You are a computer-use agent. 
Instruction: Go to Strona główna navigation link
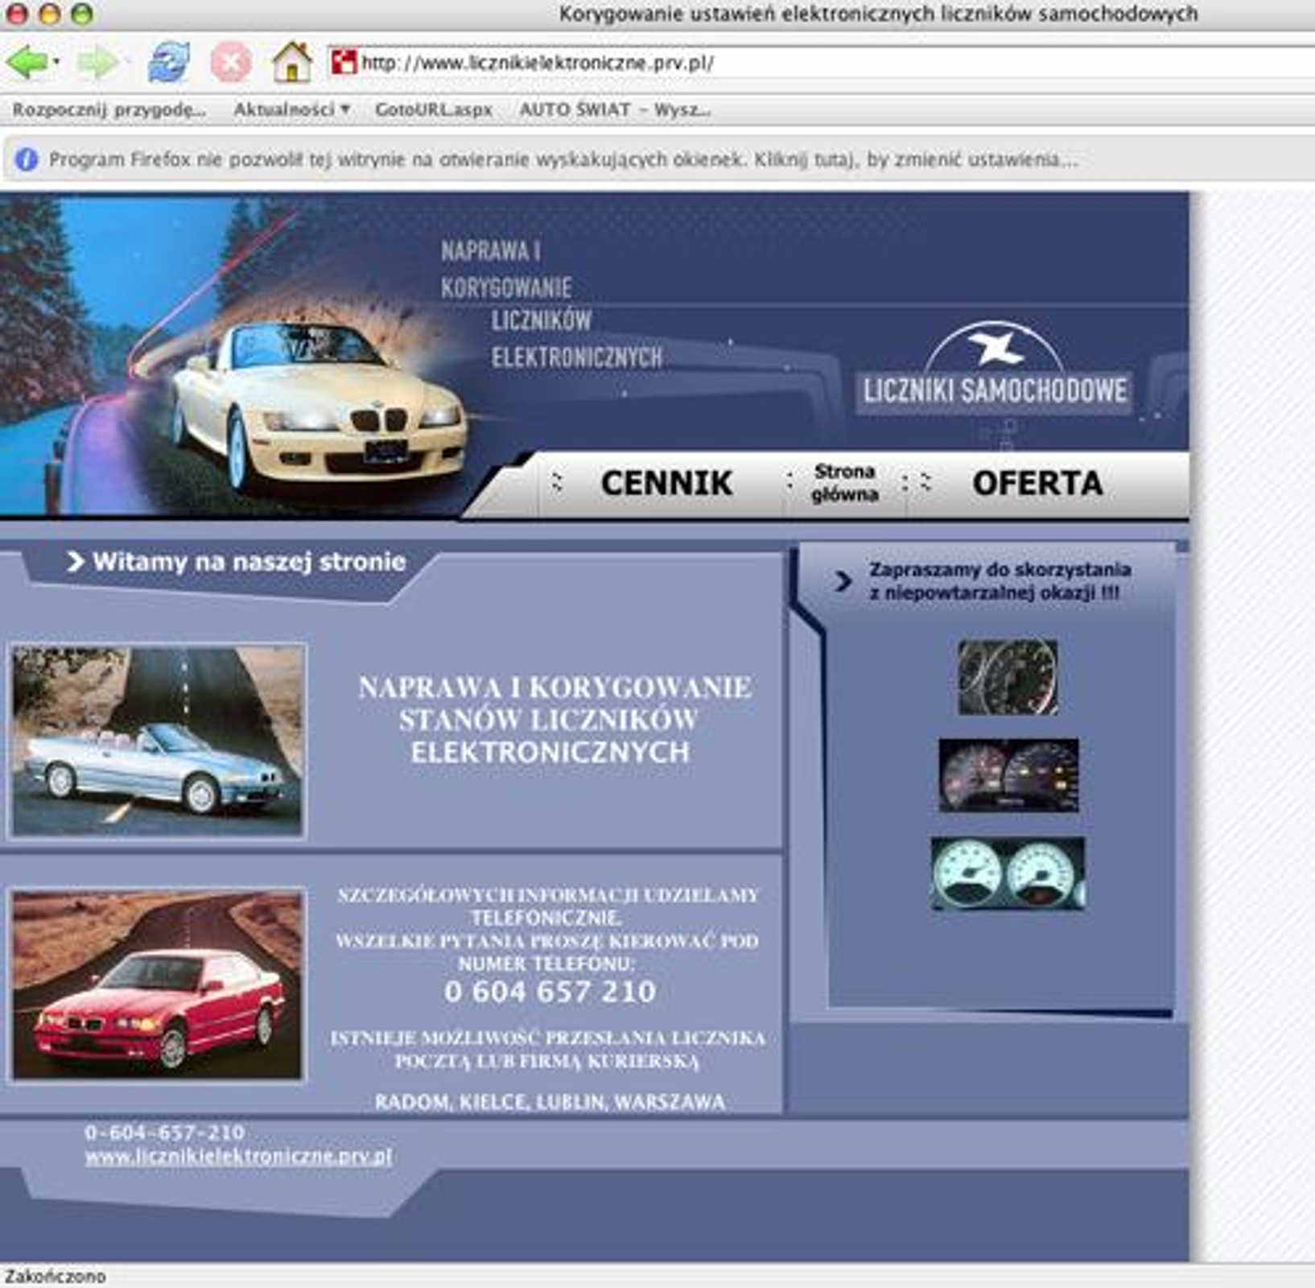point(844,483)
